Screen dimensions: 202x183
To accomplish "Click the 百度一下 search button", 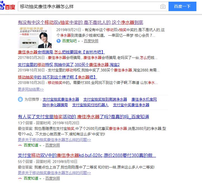I will [x=182, y=6].
